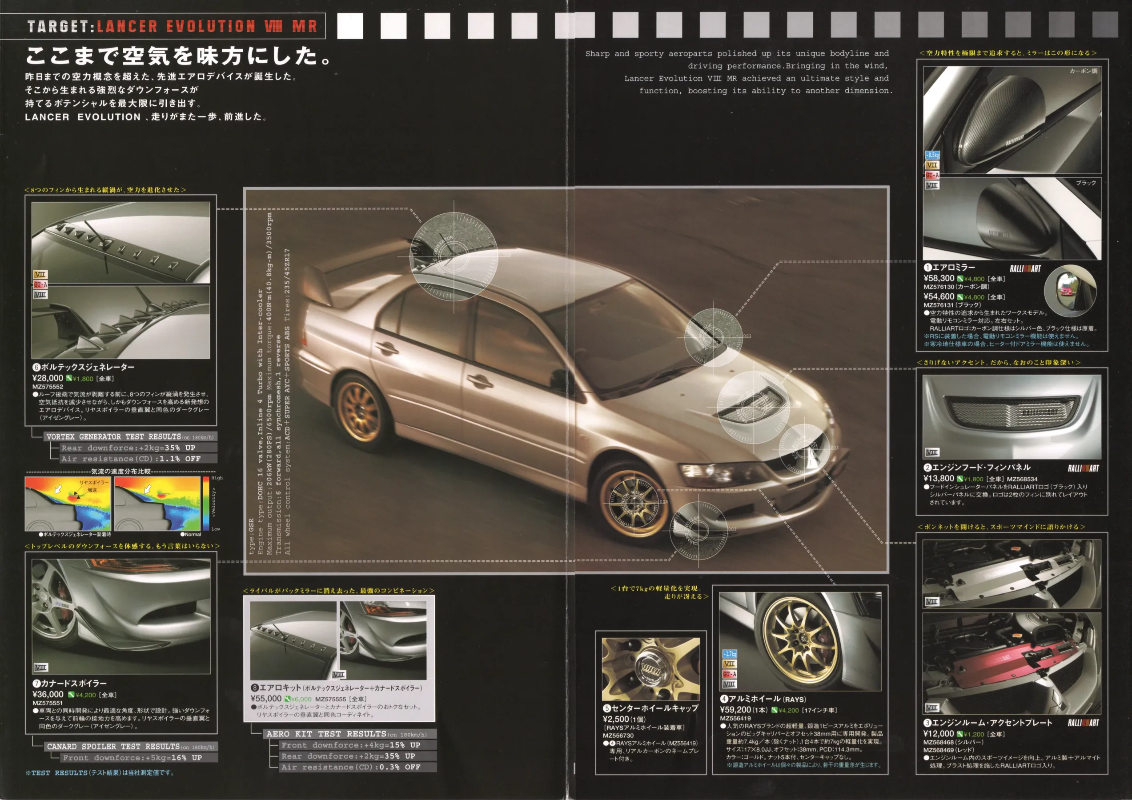Open the gold RAYS aluminum wheel photo
1132x800 pixels.
coord(800,641)
